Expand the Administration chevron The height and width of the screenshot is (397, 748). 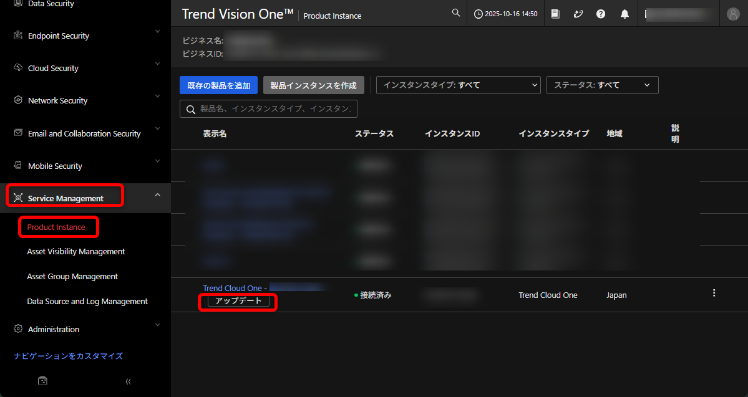coord(157,325)
